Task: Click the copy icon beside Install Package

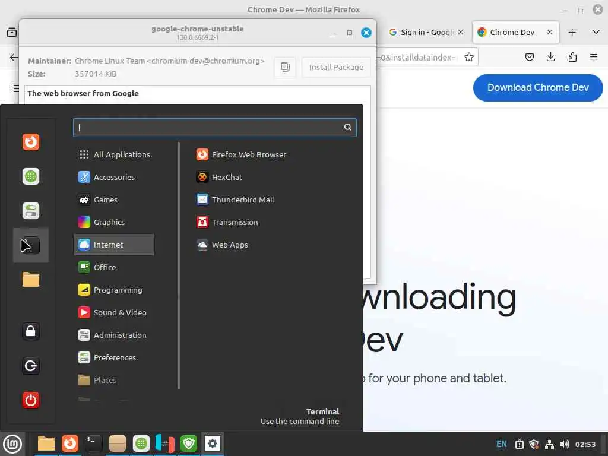Action: (x=285, y=67)
